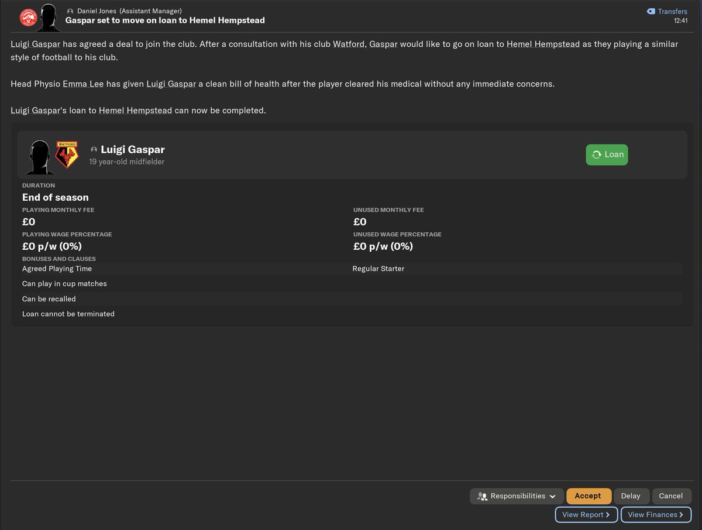
Task: Click the green Loan badge
Action: (607, 154)
